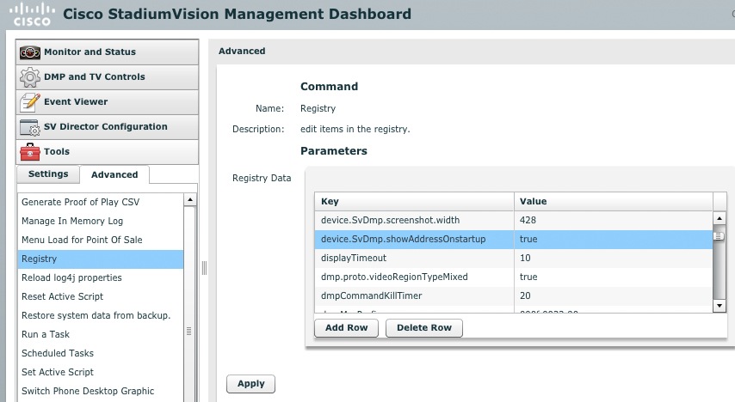Select Menu Load for Point Of Sale
The height and width of the screenshot is (402, 735).
tap(101, 240)
